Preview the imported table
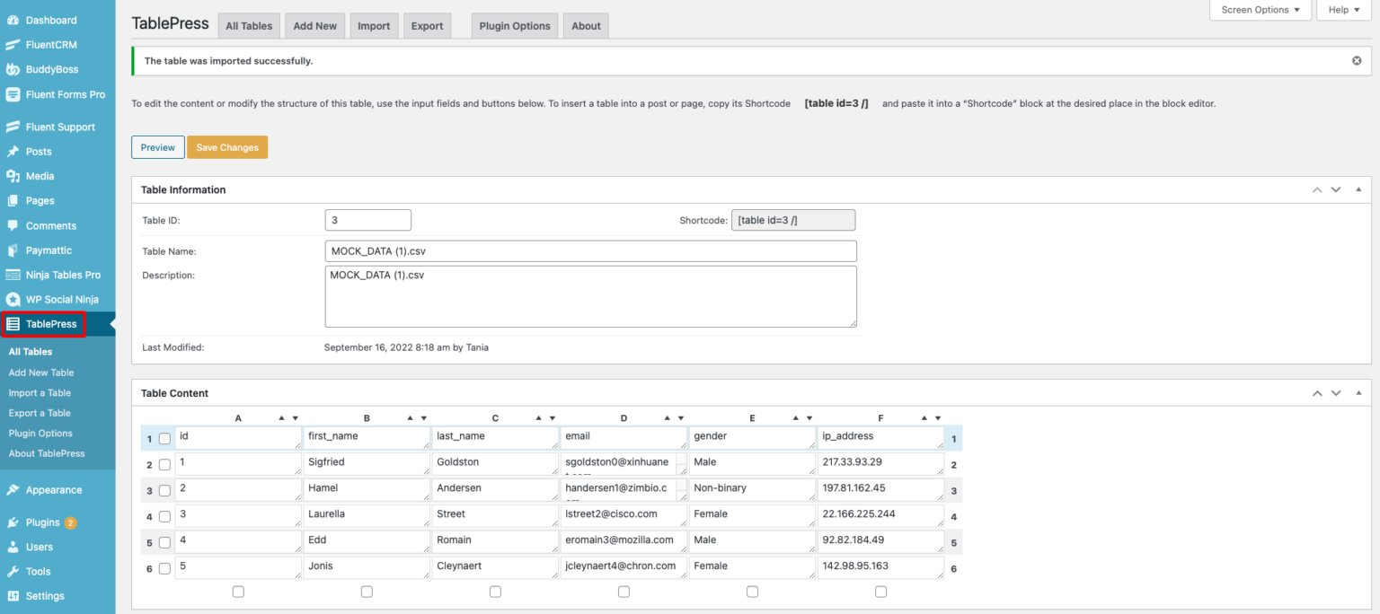The width and height of the screenshot is (1380, 614). [157, 146]
